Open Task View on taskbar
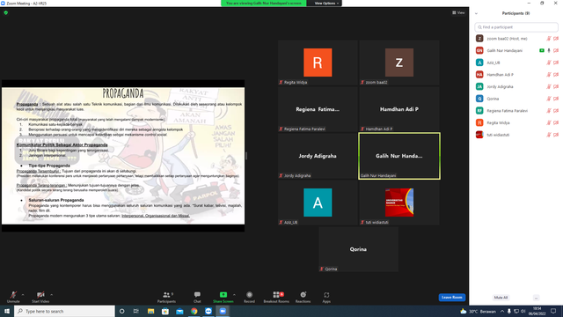This screenshot has height=317, width=563. coord(136,311)
